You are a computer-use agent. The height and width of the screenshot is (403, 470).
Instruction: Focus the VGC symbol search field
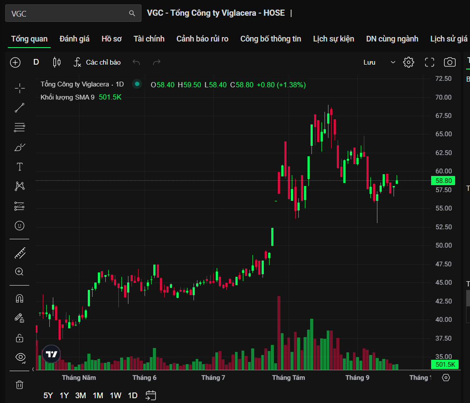click(x=73, y=13)
